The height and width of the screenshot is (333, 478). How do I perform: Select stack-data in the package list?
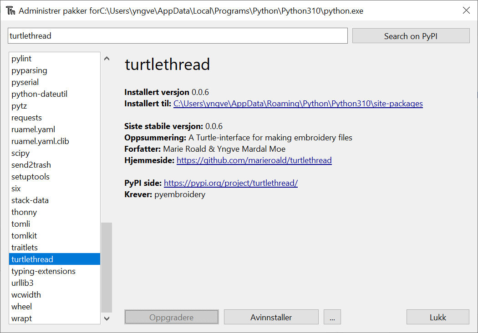pos(55,200)
